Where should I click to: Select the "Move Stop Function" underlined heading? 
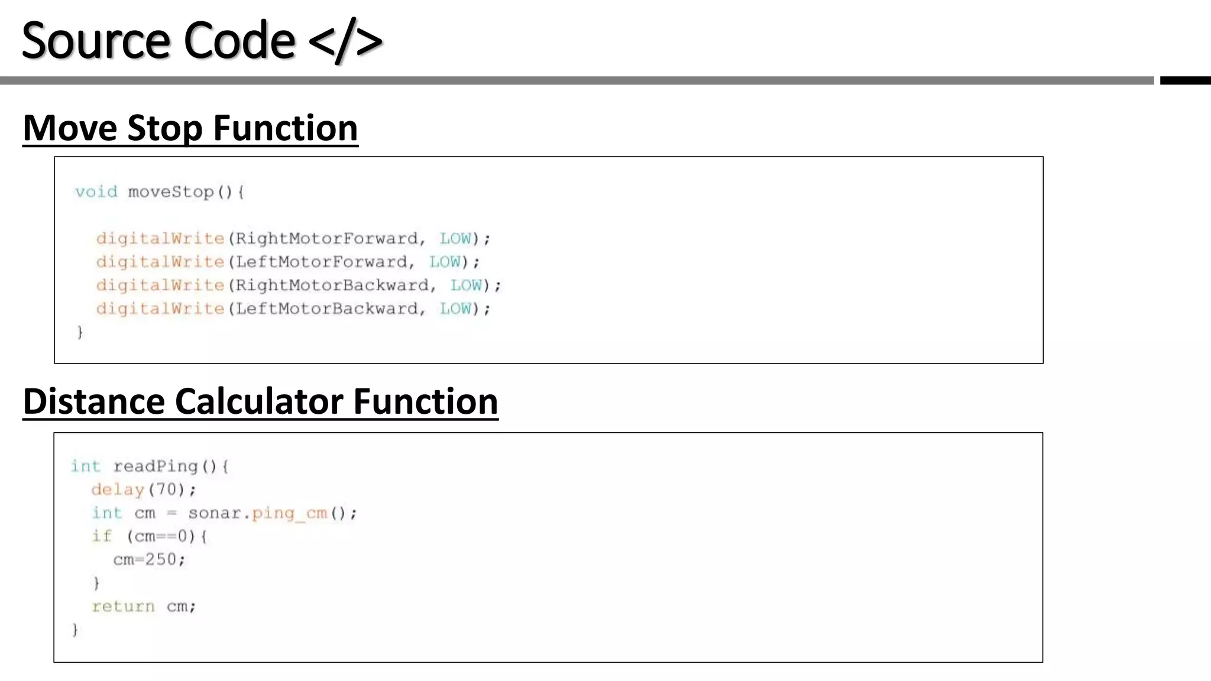point(190,128)
